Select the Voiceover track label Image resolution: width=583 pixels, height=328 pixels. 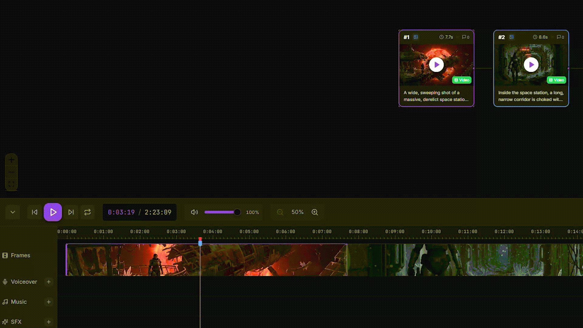[24, 282]
